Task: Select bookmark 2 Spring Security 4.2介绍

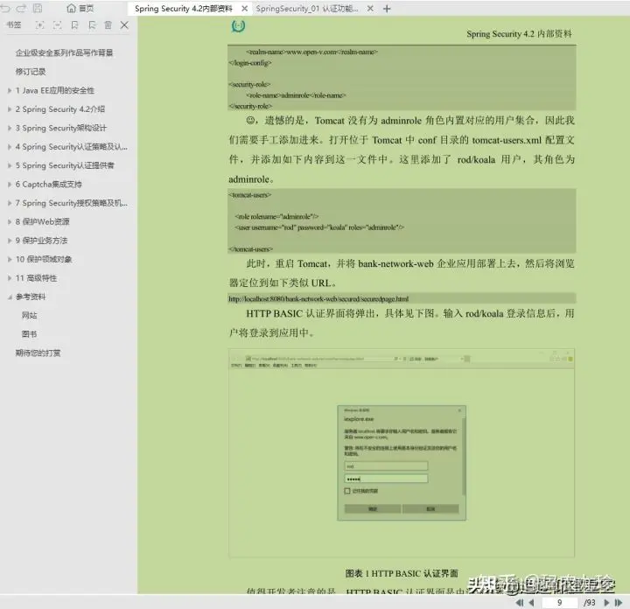Action: 60,108
